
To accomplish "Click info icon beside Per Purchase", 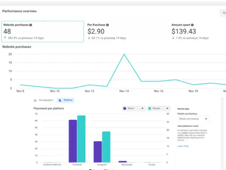I will click(x=107, y=25).
